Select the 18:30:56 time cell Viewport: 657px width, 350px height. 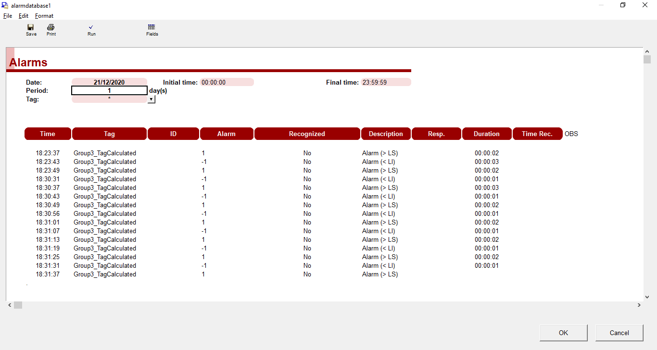pos(48,214)
